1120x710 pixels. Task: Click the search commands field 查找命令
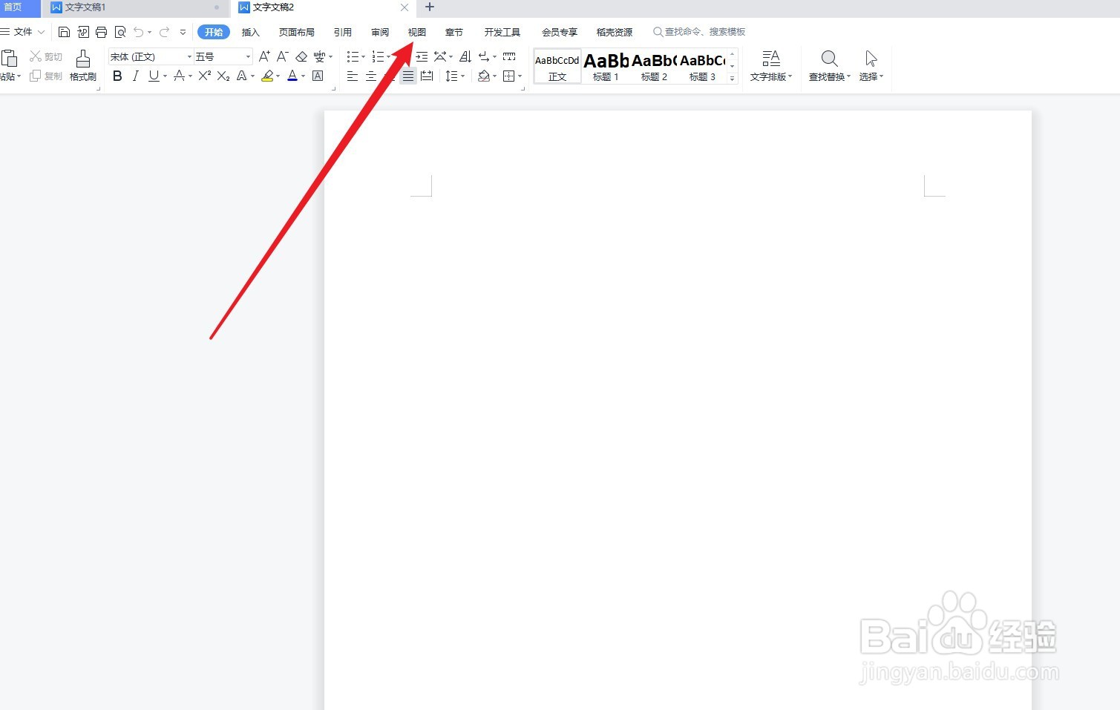[x=699, y=32]
